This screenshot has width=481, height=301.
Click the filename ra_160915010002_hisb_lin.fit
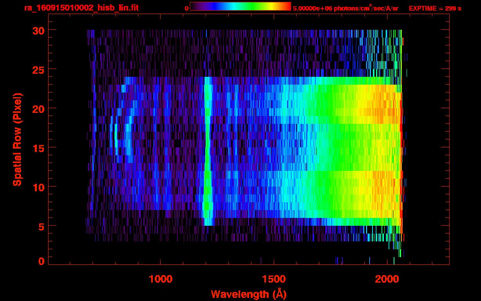point(81,8)
